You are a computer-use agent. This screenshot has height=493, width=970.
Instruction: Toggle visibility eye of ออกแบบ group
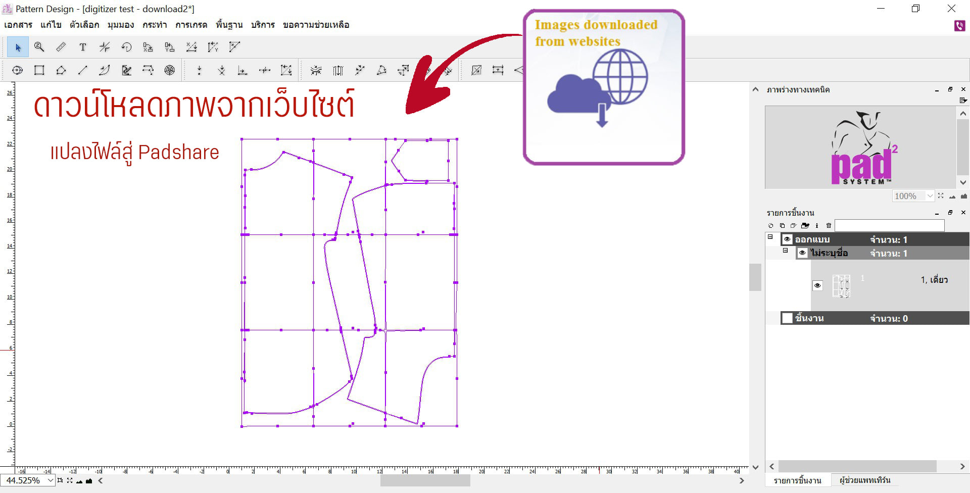pos(787,239)
